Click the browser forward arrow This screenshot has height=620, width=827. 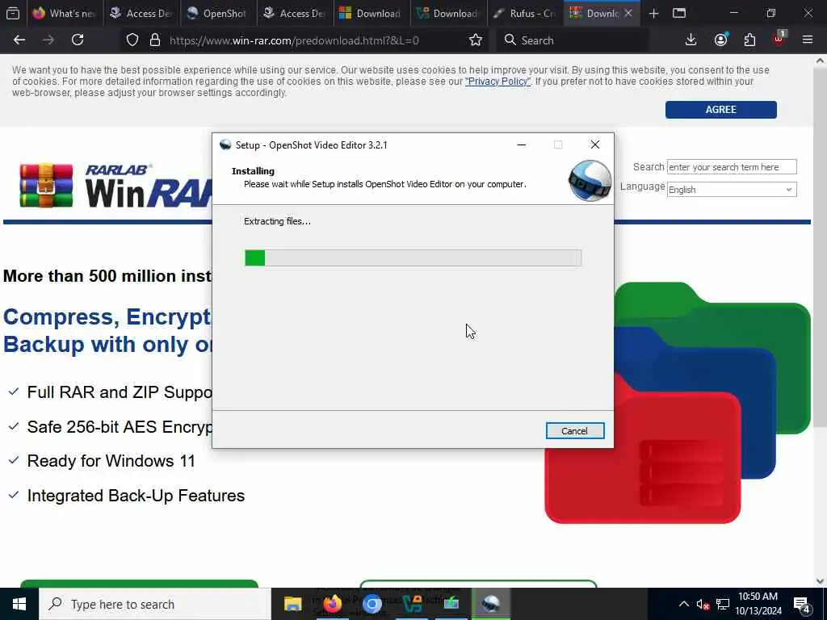(x=48, y=40)
